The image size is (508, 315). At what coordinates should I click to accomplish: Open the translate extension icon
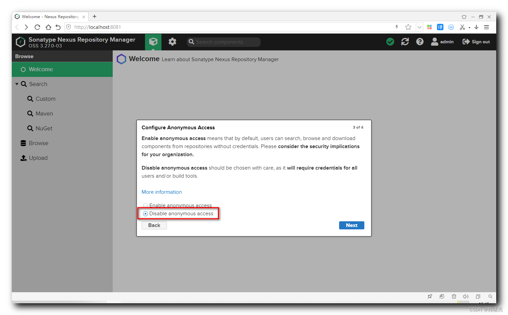pos(440,27)
